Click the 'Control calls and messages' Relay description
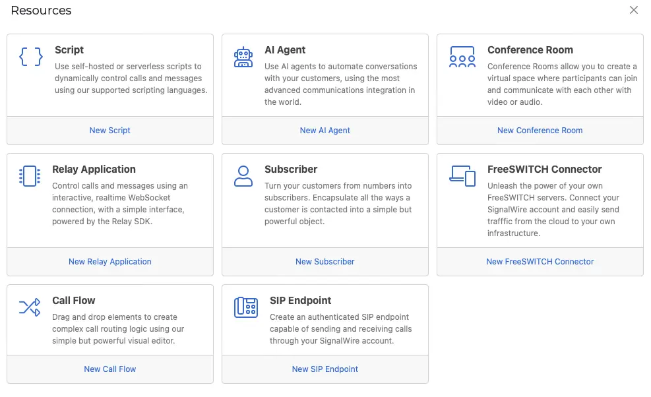651x397 pixels. coord(120,204)
